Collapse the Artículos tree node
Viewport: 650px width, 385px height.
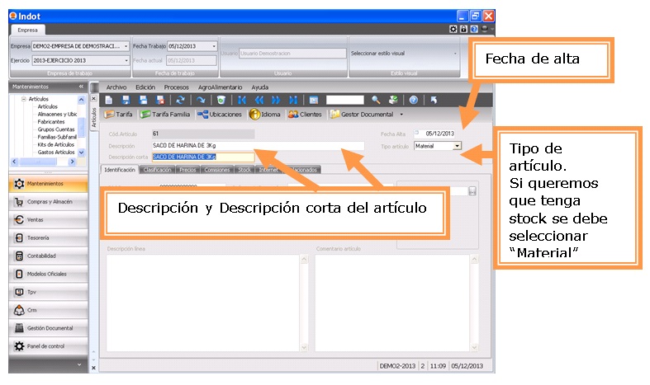pyautogui.click(x=22, y=98)
